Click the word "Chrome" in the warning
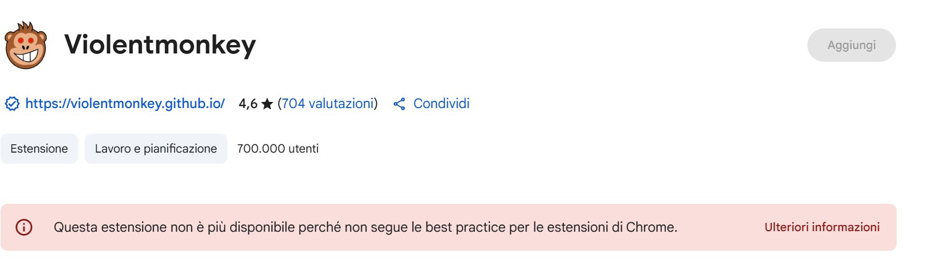 tap(650, 227)
